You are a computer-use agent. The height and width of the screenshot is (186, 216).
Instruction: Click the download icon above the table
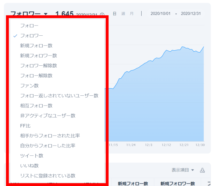coord(202,170)
